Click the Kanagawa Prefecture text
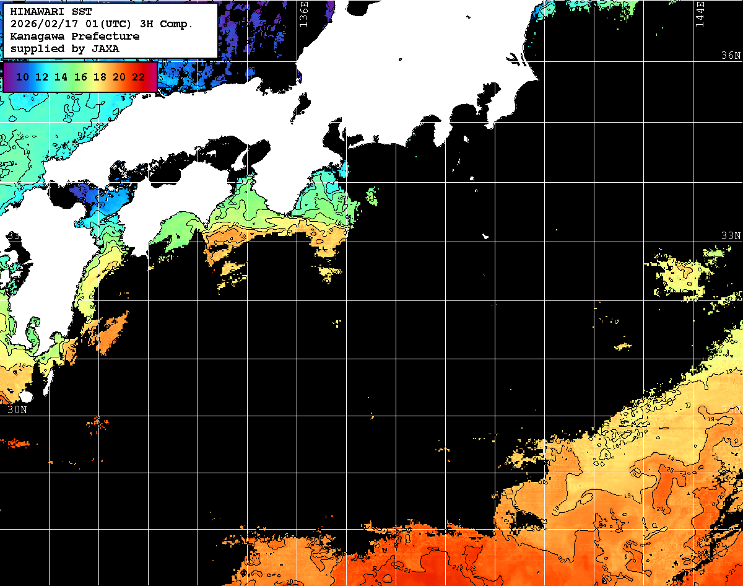This screenshot has height=586, width=743. tap(75, 36)
